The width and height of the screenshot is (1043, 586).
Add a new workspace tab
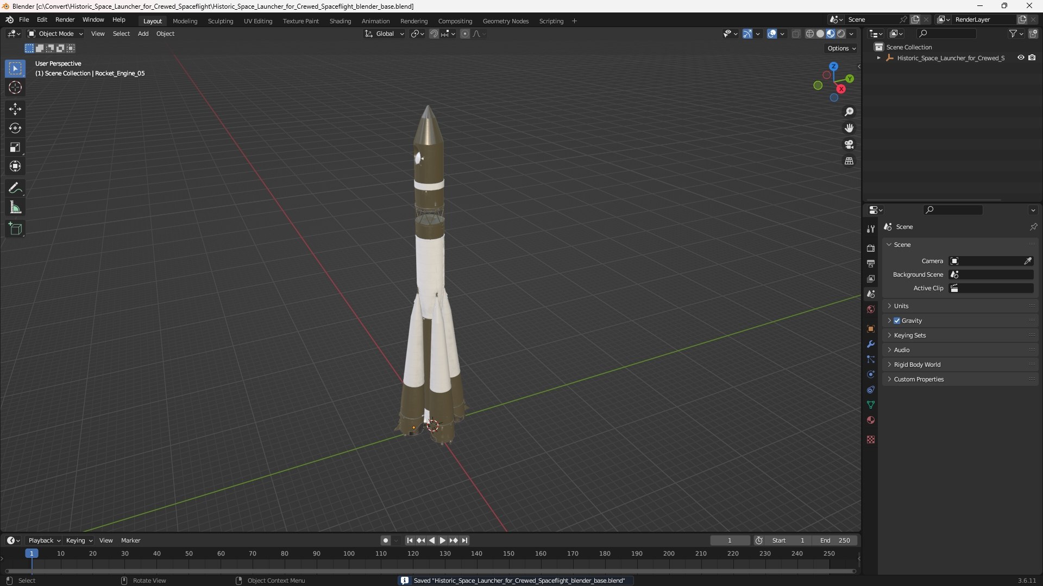574,21
